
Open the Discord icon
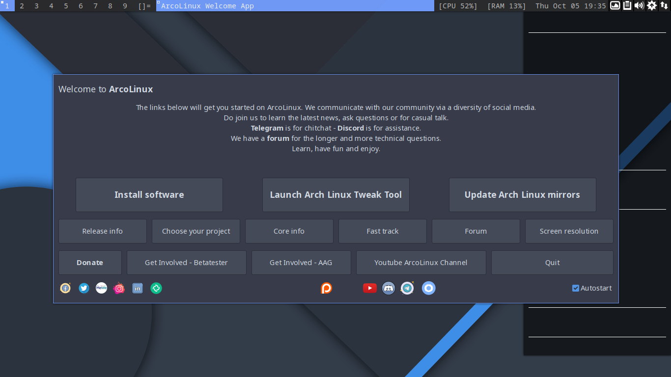tap(389, 288)
